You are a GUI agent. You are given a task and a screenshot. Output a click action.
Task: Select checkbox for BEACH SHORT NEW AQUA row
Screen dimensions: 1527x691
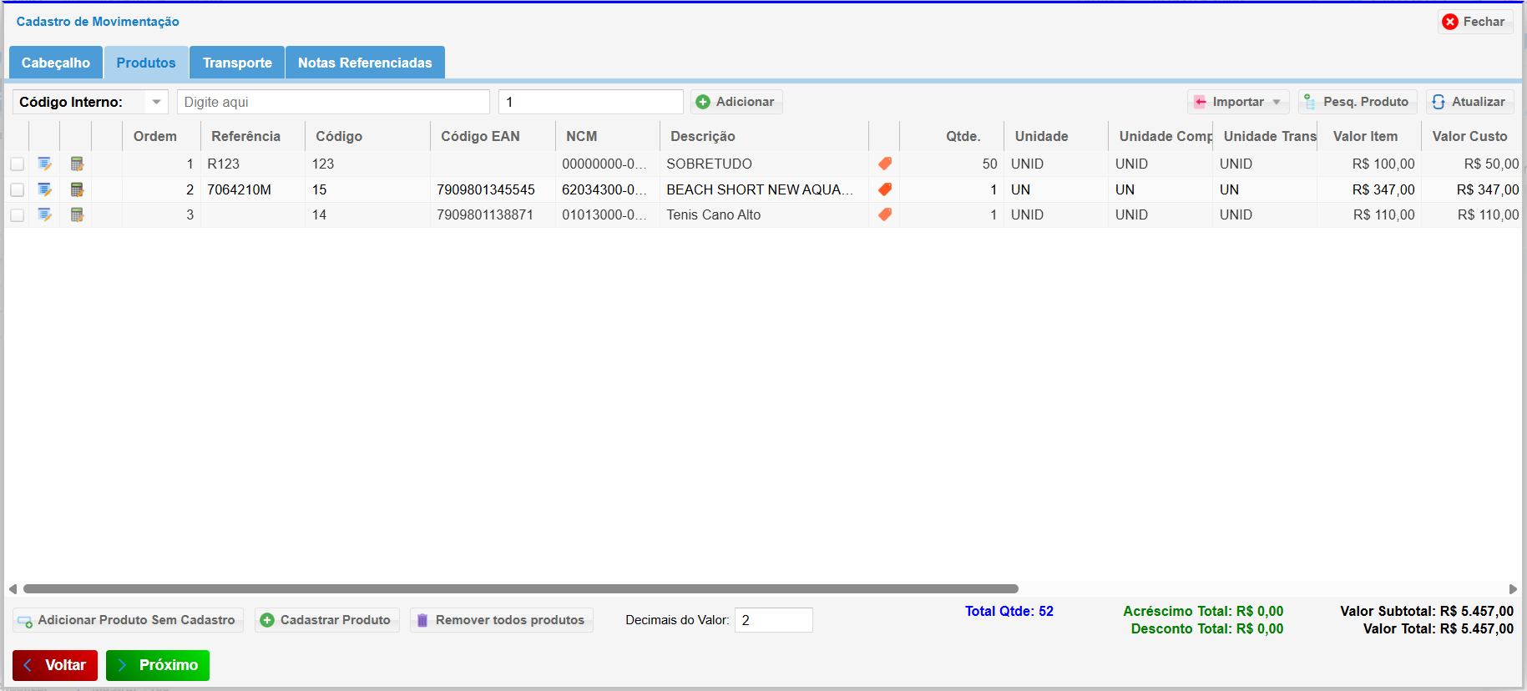pos(17,190)
